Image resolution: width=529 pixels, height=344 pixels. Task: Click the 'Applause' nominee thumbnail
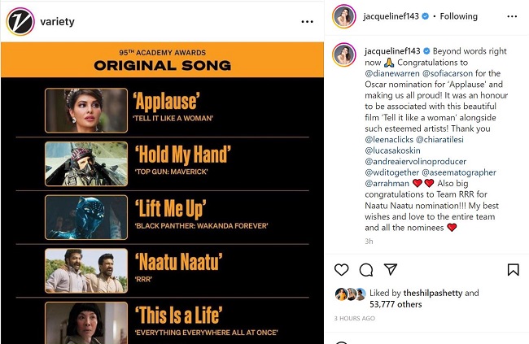86,110
